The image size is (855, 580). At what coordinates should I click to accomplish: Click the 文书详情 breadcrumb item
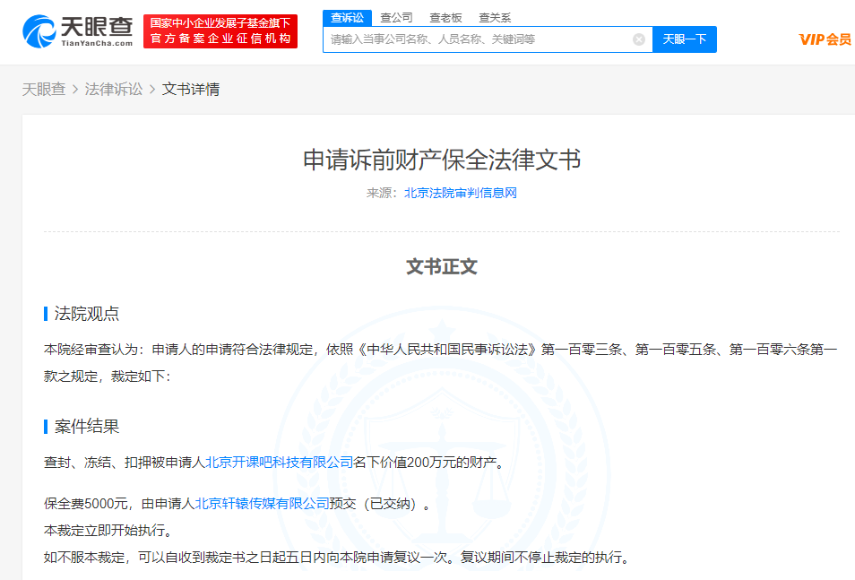click(191, 90)
